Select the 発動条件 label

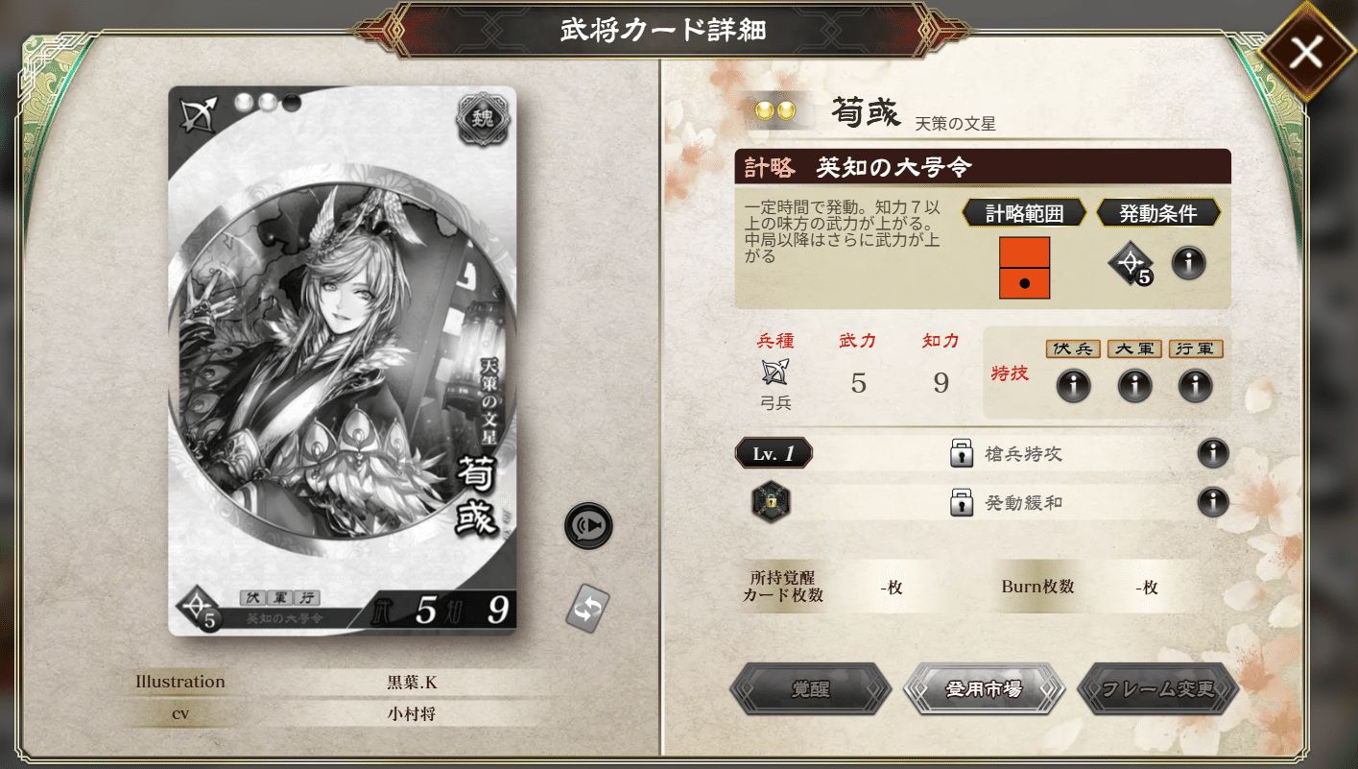[1158, 212]
